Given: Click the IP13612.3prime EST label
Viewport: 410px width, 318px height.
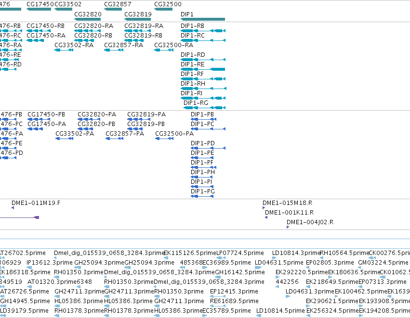Looking at the screenshot, I should [50, 263].
